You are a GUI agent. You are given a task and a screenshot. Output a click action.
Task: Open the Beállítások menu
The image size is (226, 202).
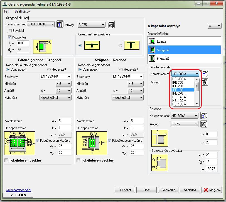[23, 11]
